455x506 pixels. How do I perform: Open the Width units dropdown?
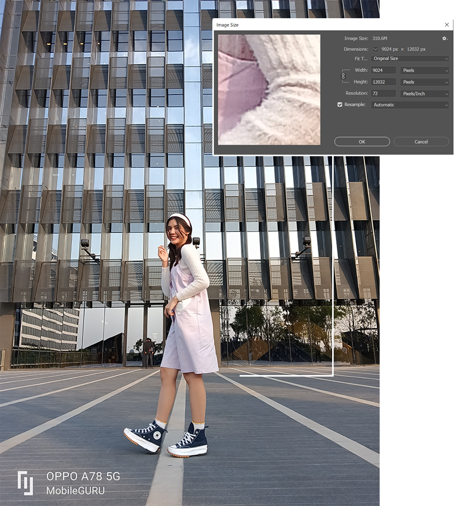point(424,71)
